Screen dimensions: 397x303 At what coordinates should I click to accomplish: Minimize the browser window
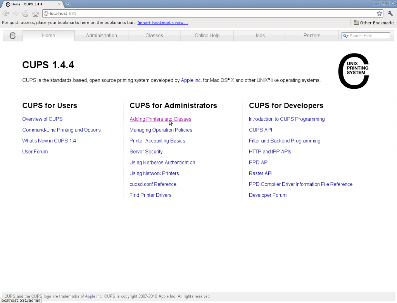pos(376,3)
